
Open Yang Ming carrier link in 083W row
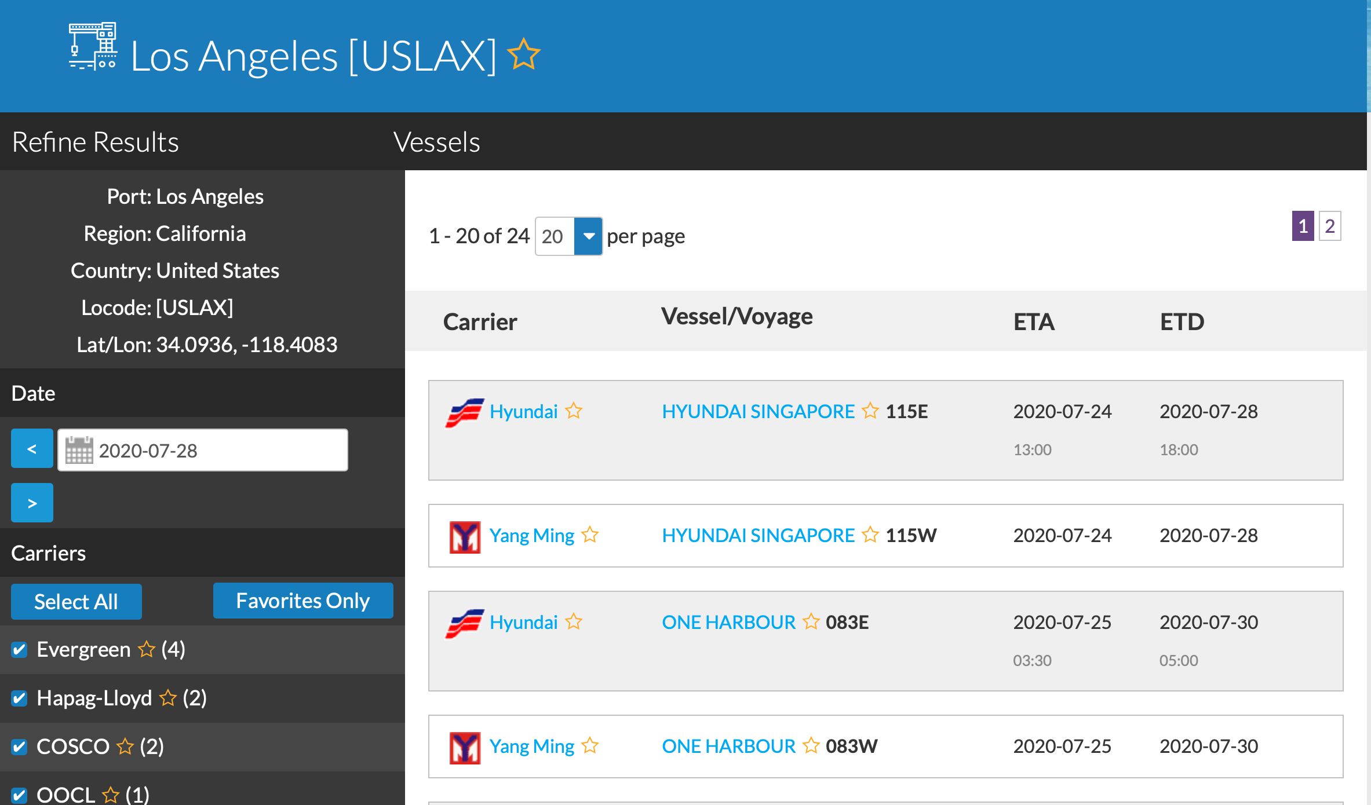[x=531, y=746]
